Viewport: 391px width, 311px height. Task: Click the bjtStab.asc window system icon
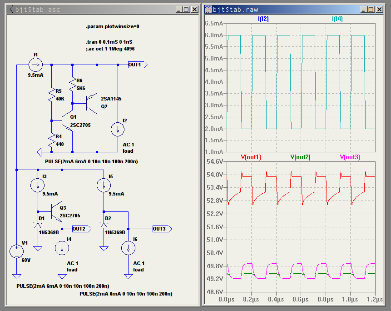[11, 10]
